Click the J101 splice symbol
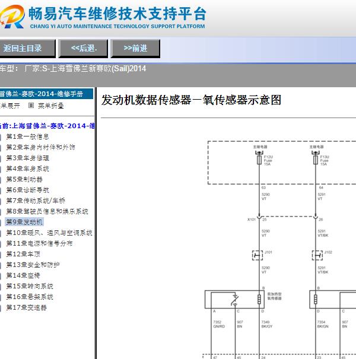 258,255
